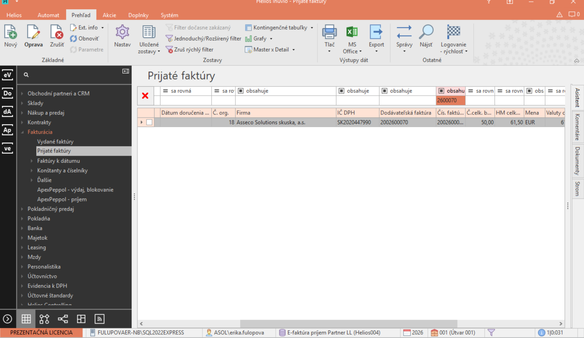Image resolution: width=584 pixels, height=338 pixels.
Task: Click the dA sidebar icon
Action: tap(8, 112)
